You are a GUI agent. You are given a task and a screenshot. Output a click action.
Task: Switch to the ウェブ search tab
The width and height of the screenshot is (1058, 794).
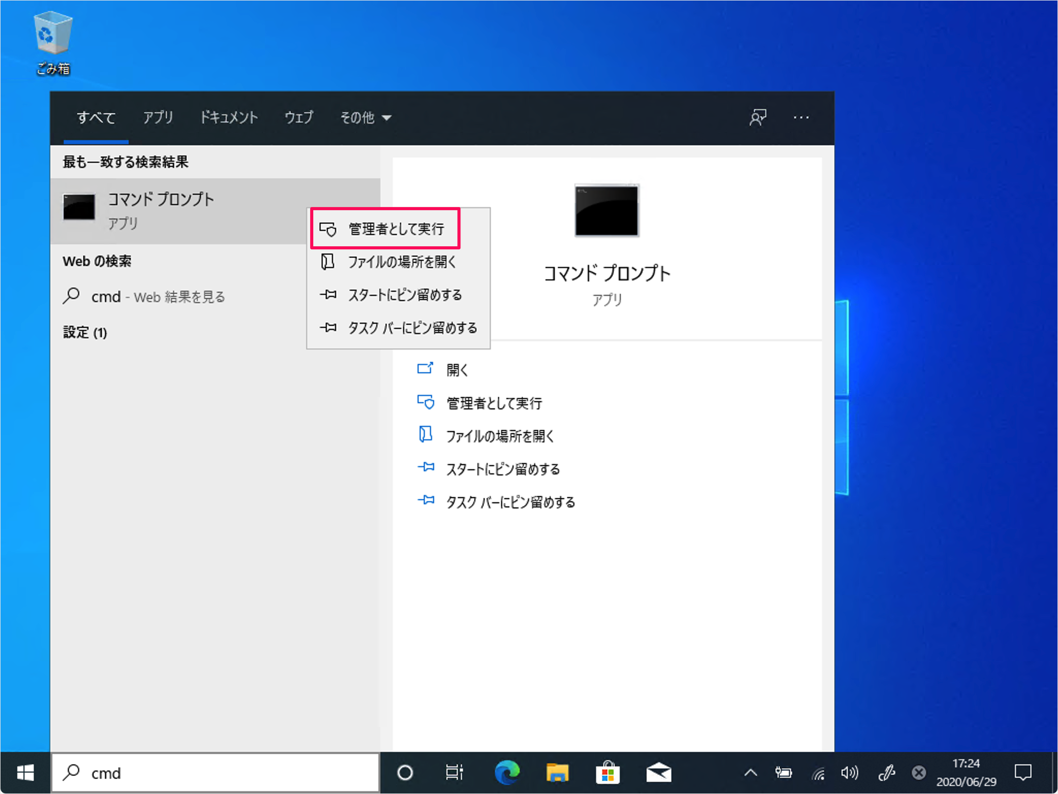coord(299,118)
